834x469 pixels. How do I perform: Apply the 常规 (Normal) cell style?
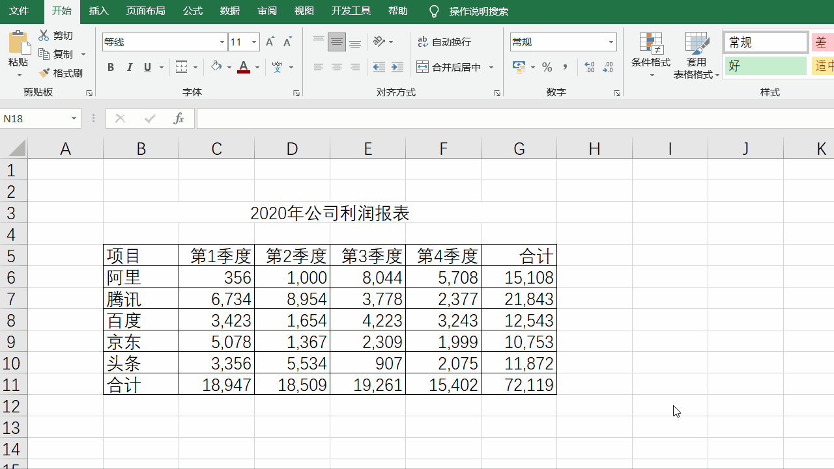click(766, 42)
